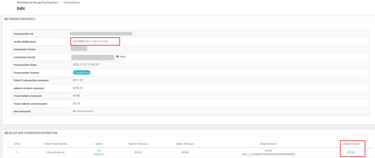
Task: Click the 'No due amount' text
Action: click(x=83, y=111)
